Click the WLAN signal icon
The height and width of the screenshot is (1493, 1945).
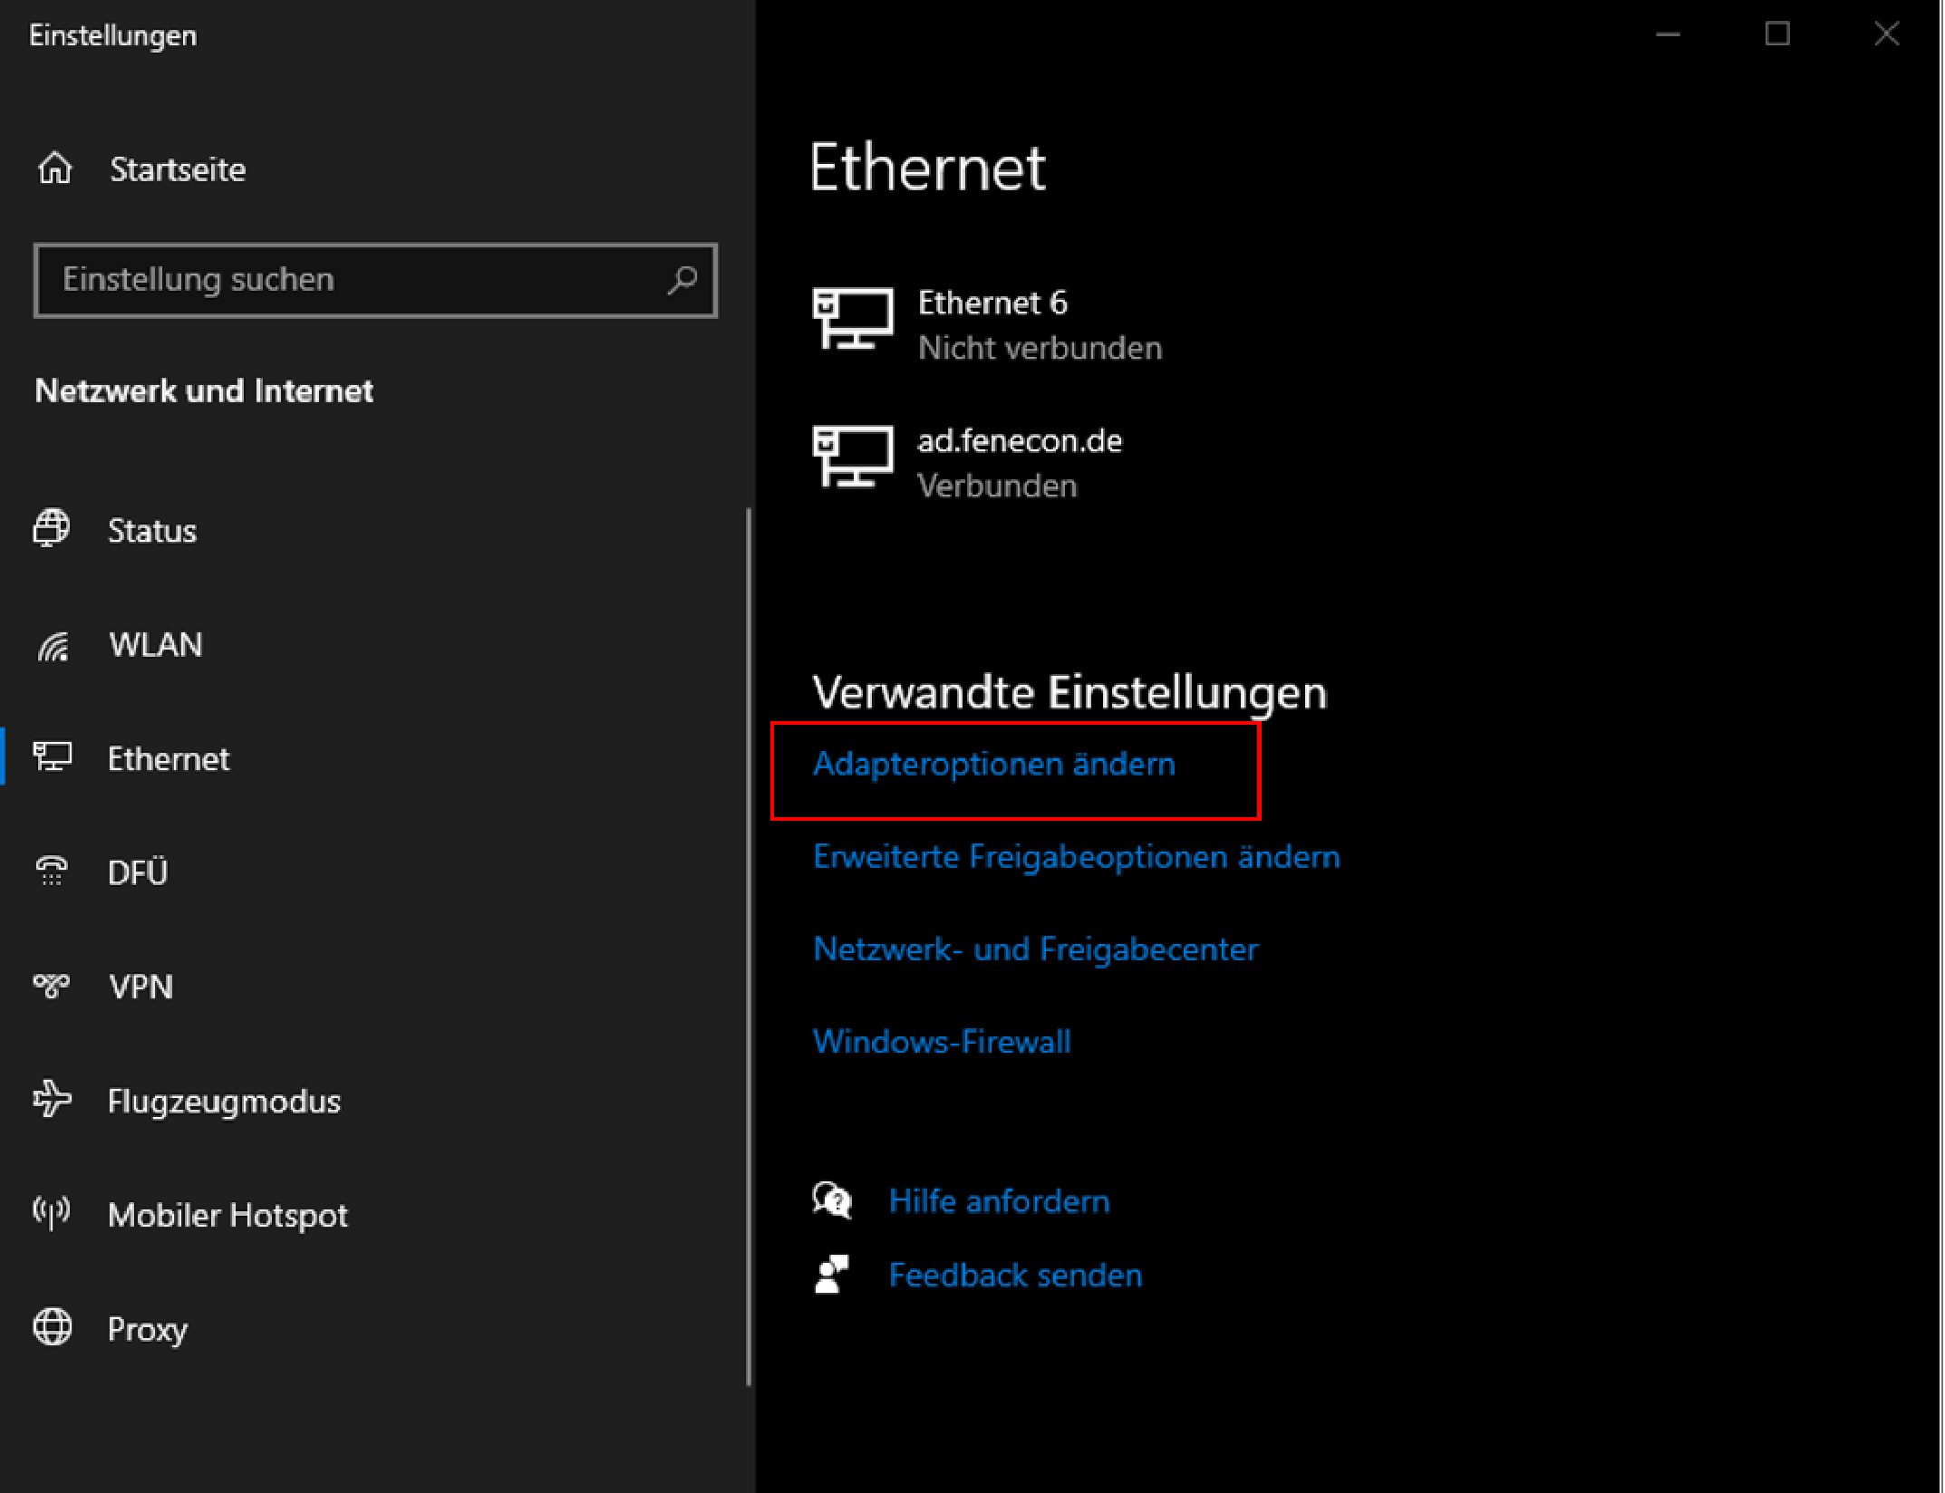[x=53, y=645]
